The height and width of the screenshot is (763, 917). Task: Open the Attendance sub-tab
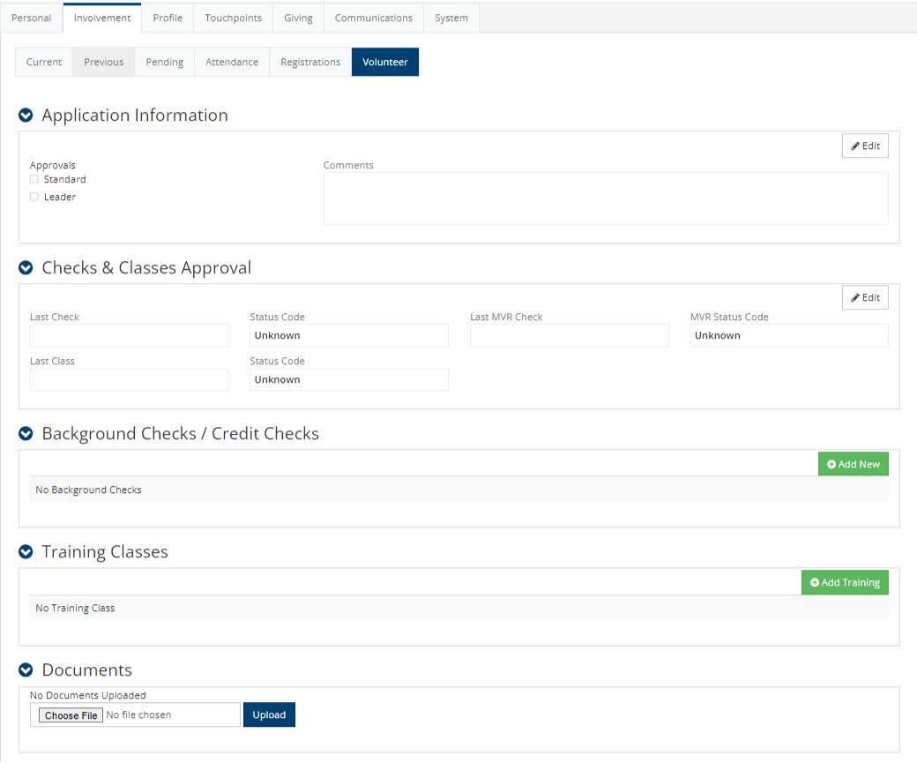pyautogui.click(x=232, y=62)
